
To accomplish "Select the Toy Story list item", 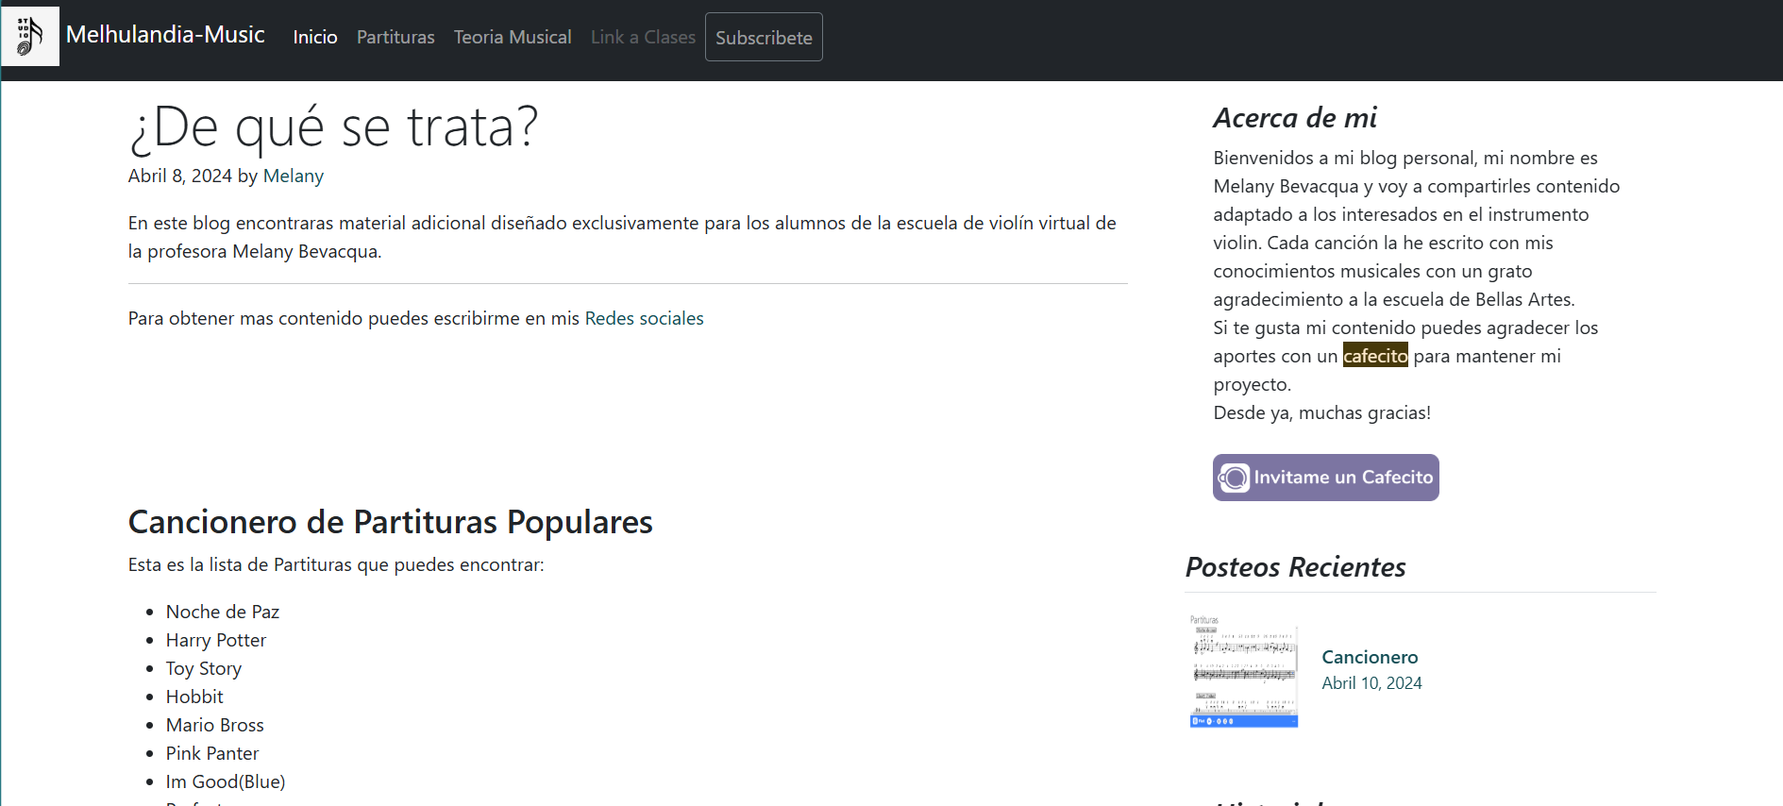I will pyautogui.click(x=204, y=668).
